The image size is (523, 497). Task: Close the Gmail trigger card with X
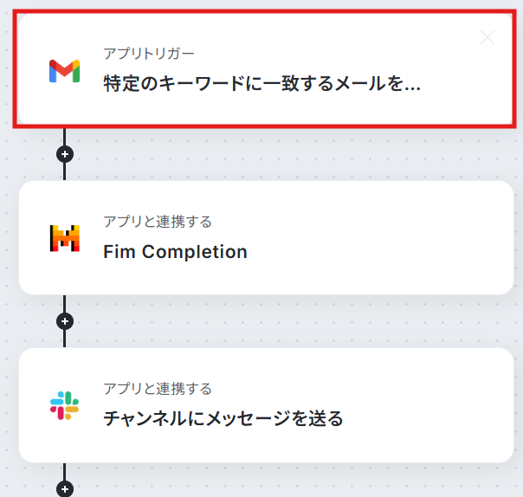(x=487, y=37)
